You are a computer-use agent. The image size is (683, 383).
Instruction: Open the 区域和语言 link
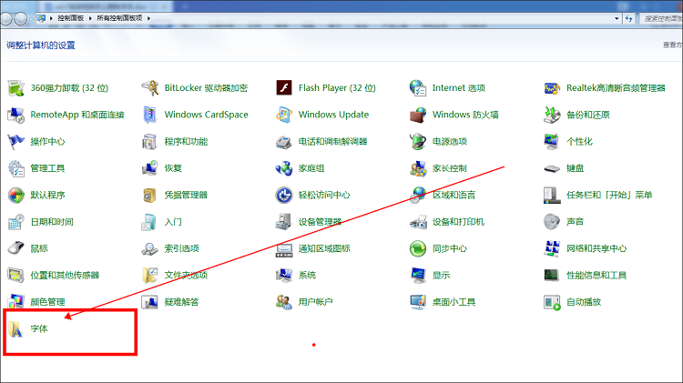tap(454, 195)
